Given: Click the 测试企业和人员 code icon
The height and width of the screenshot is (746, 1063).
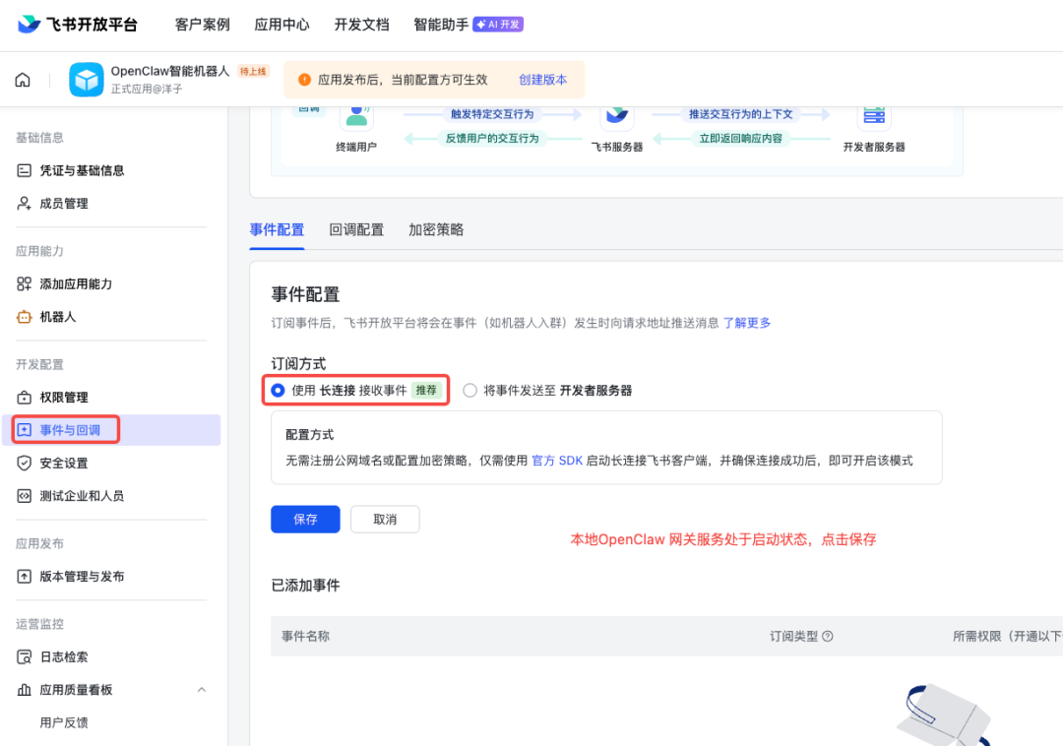Looking at the screenshot, I should pos(25,496).
